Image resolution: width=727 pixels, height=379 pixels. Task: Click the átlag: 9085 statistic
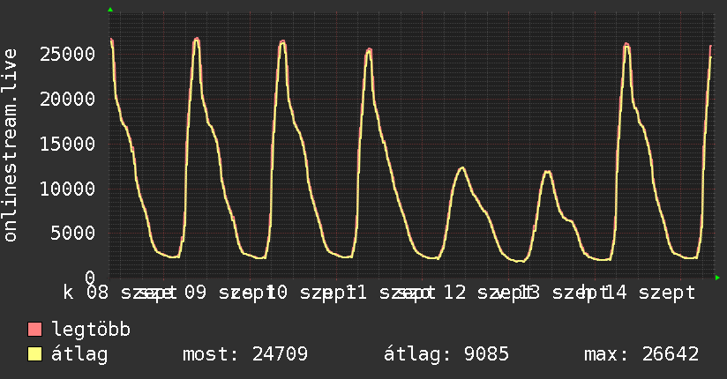pyautogui.click(x=446, y=354)
